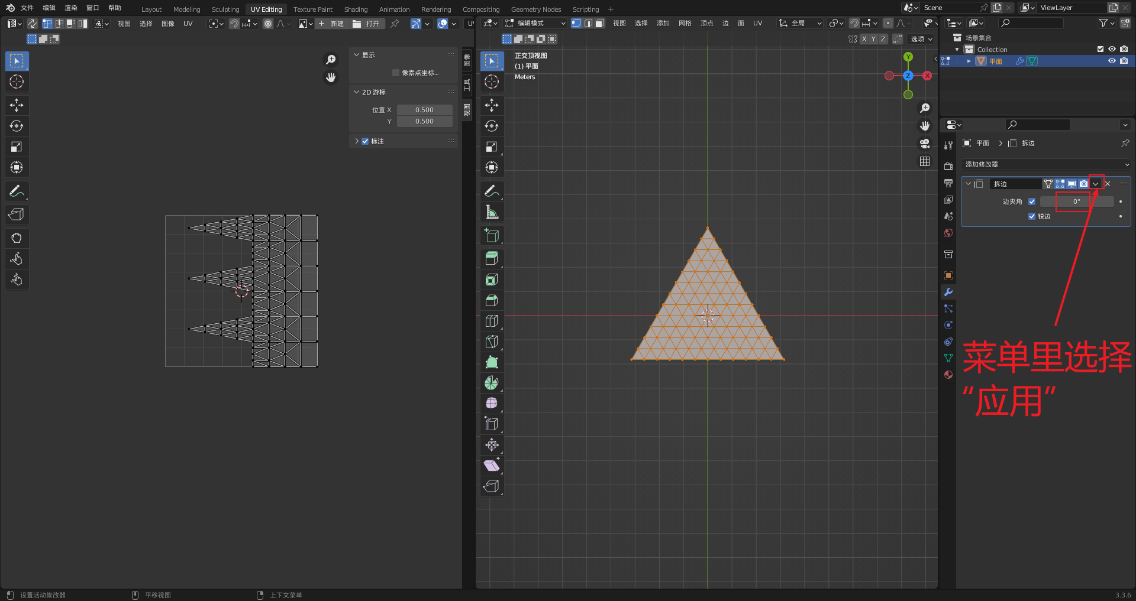
Task: Click the 新建 image button
Action: tap(331, 24)
